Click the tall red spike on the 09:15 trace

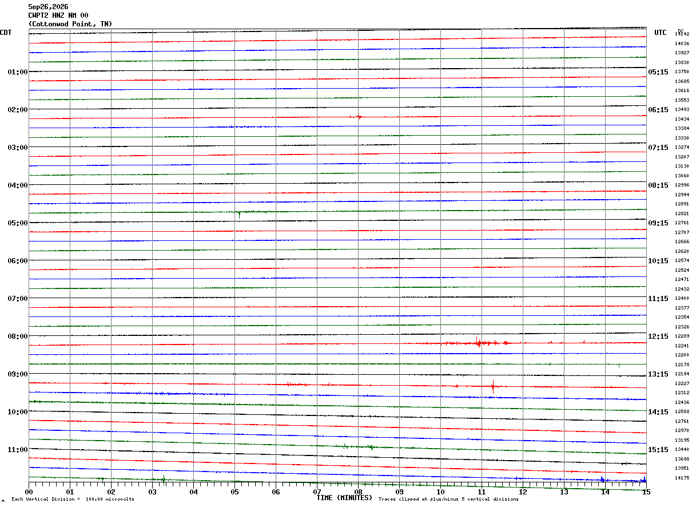coord(493,386)
